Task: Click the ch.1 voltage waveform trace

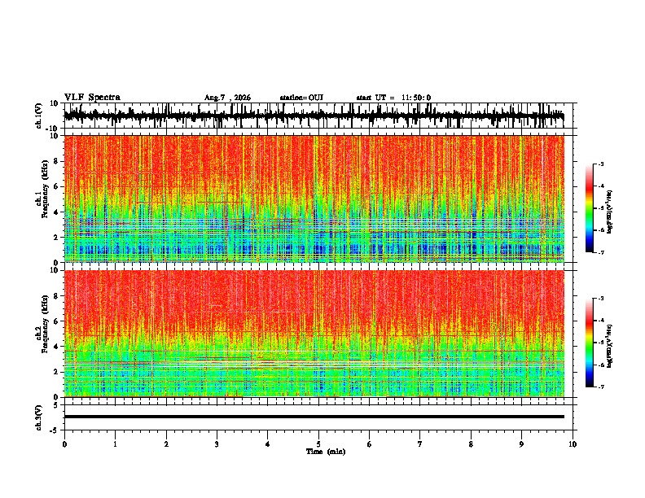Action: point(314,116)
